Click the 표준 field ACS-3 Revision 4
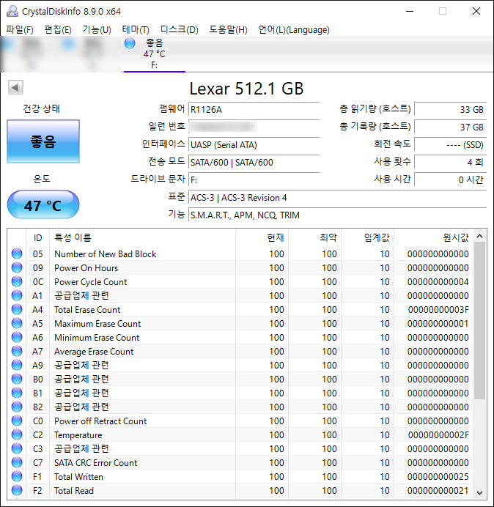This screenshot has width=494, height=507. pyautogui.click(x=337, y=197)
